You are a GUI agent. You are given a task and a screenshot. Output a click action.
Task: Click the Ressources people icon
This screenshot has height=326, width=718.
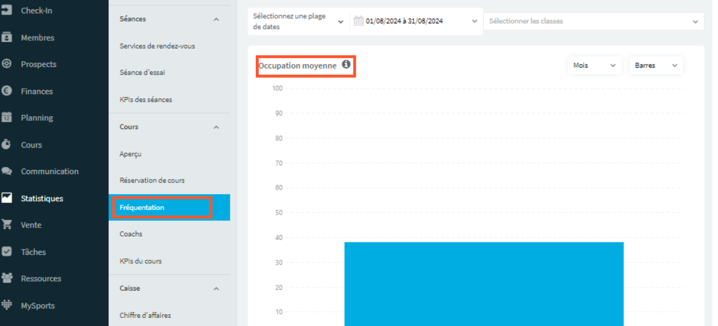point(6,278)
